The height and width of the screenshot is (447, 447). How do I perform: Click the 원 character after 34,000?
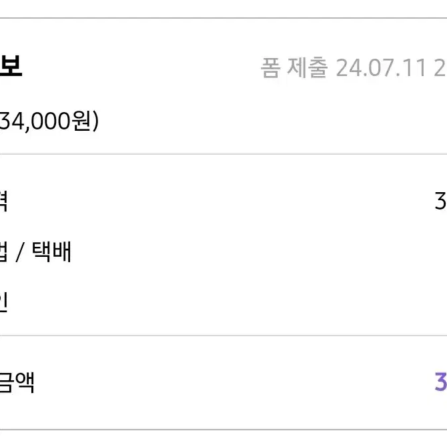81,121
